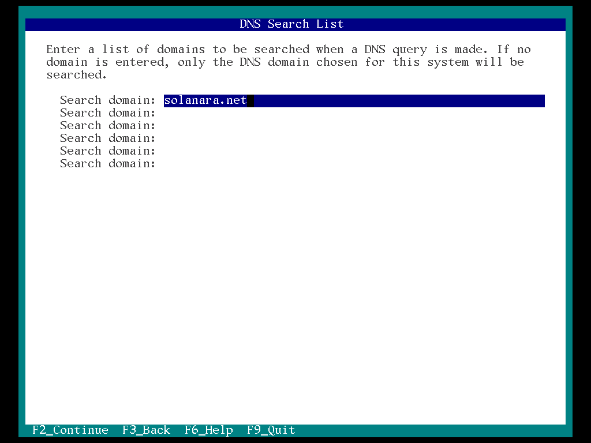Open F6_Help in the footer
This screenshot has height=443, width=591.
point(209,430)
